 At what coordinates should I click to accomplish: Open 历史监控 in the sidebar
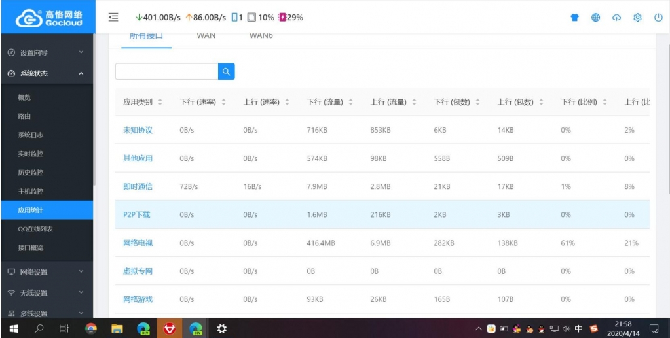47,173
